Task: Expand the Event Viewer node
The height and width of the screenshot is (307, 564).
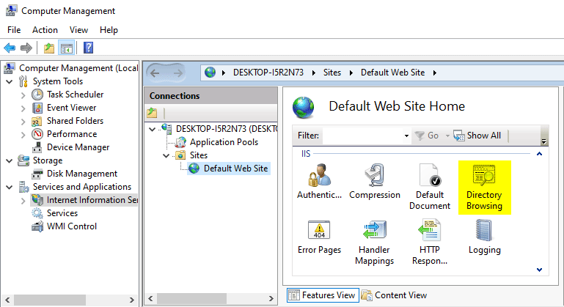Action: click(23, 108)
